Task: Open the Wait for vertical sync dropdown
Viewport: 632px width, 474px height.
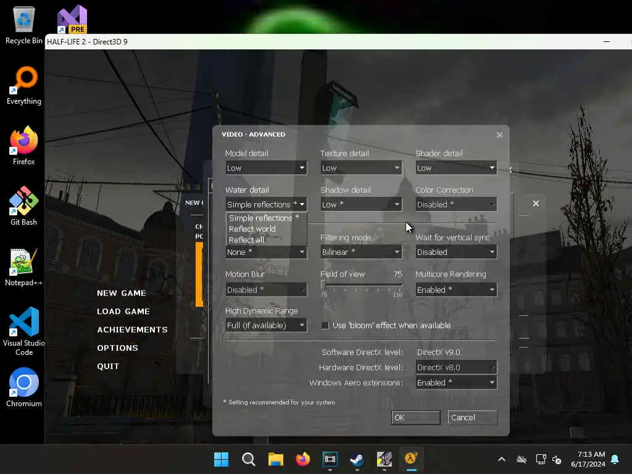Action: (456, 252)
